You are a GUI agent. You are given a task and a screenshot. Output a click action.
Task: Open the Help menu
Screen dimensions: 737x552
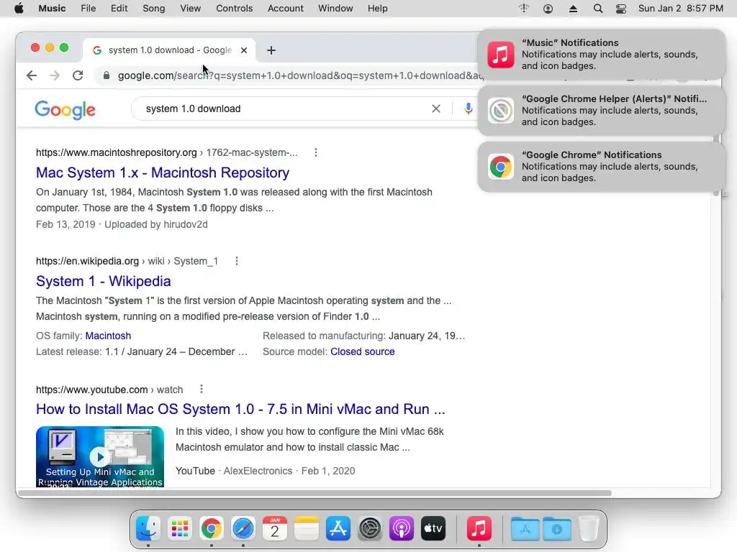click(x=377, y=9)
